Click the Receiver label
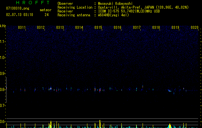 [65, 11]
